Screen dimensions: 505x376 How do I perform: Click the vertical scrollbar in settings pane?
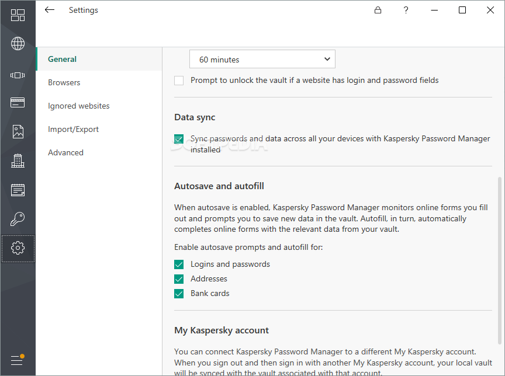pyautogui.click(x=500, y=260)
